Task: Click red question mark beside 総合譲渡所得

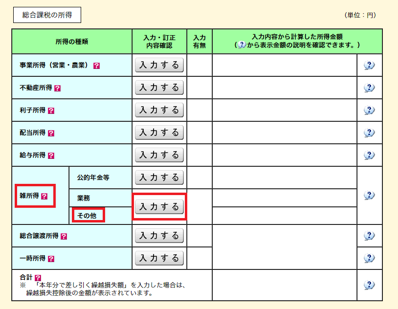Action: (64, 236)
